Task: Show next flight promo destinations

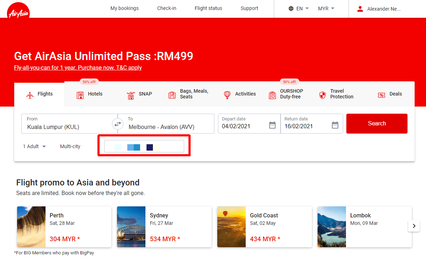Action: [414, 226]
